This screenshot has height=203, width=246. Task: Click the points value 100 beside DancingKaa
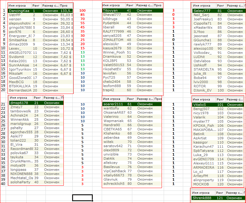click(82, 11)
